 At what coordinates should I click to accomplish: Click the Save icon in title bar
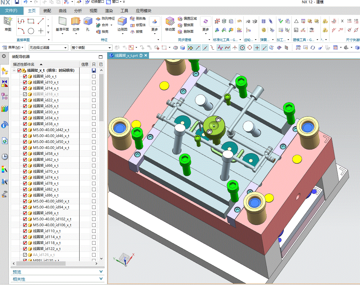17,2
